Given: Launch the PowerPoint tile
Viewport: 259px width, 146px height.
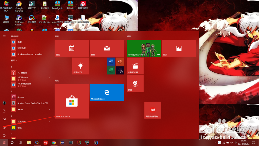Looking at the screenshot, I should [x=120, y=61].
